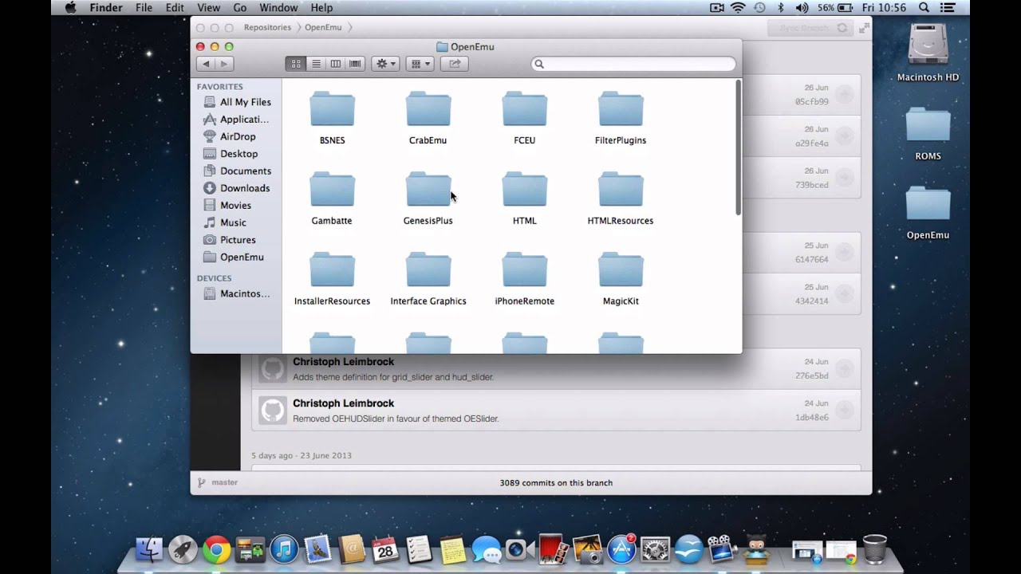This screenshot has height=574, width=1021.
Task: Open arrow for commit 276e5bd
Action: point(845,369)
